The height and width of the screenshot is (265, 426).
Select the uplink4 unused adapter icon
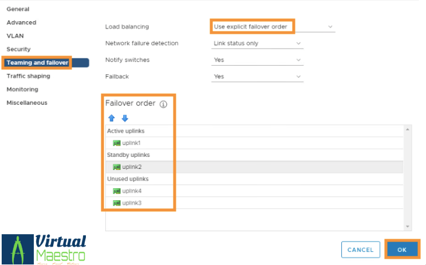117,191
